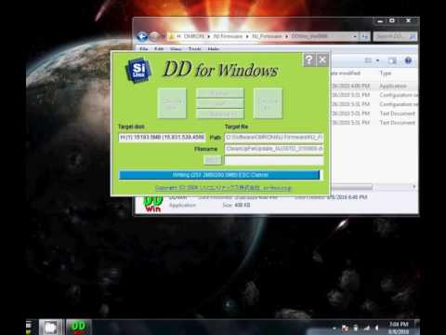Open the DD for Windows help question-mark button

click(x=308, y=60)
